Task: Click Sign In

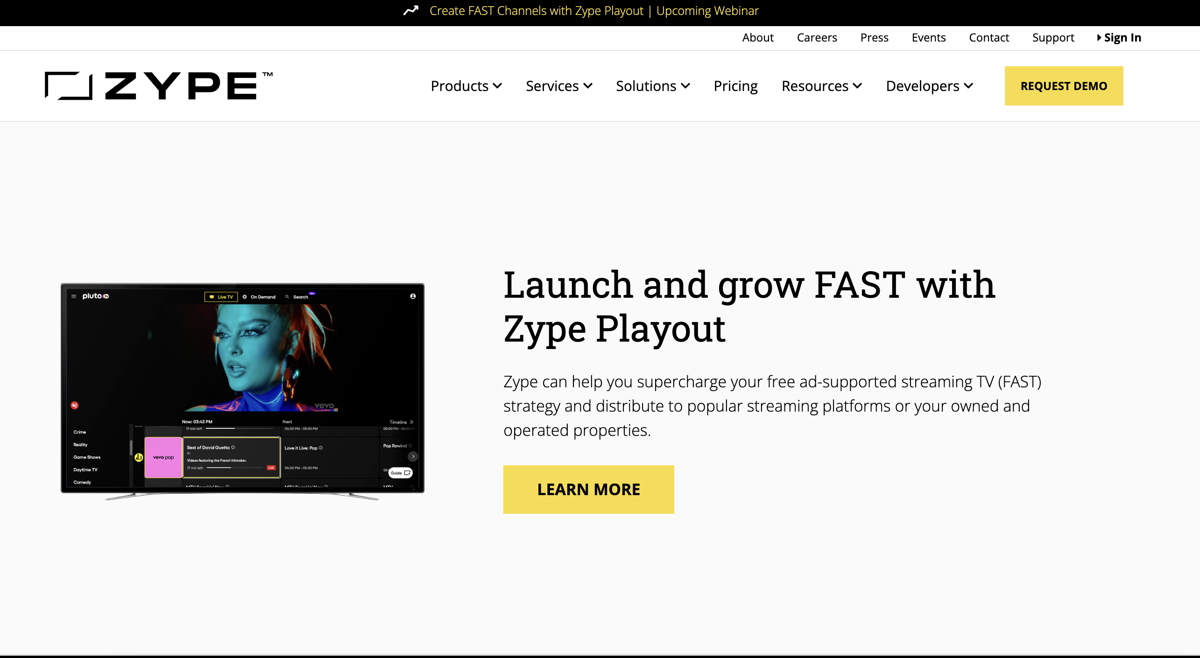Action: pyautogui.click(x=1122, y=37)
